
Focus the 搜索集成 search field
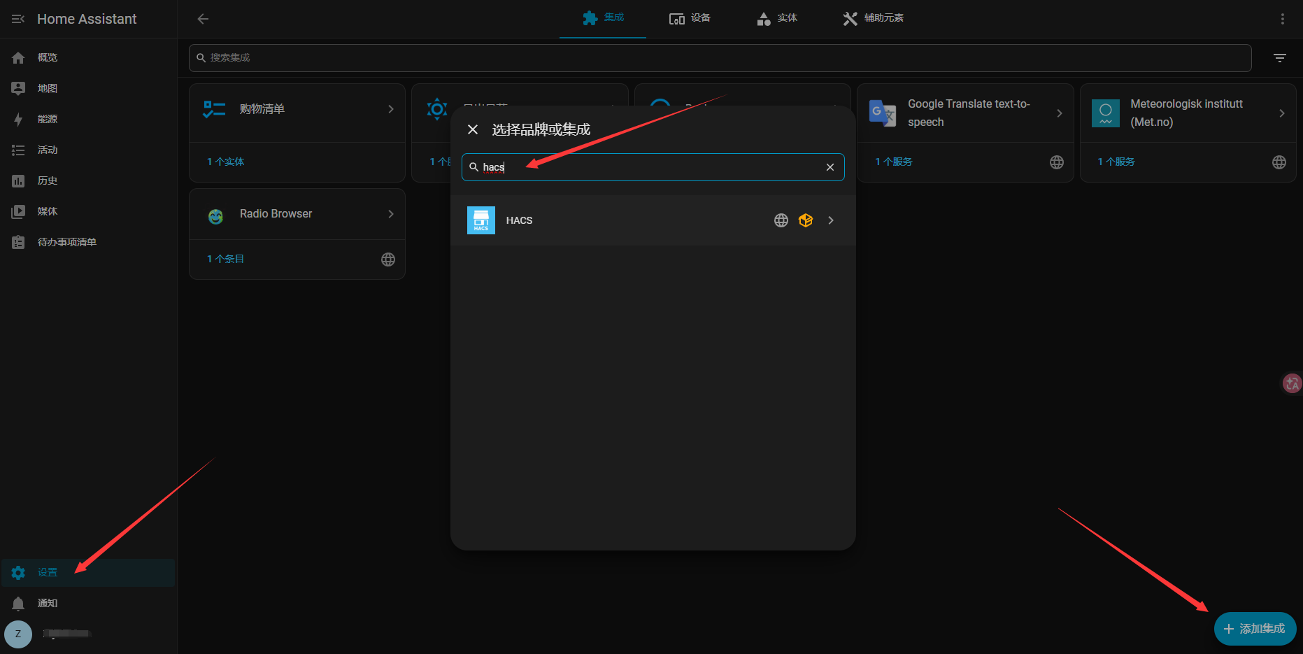click(720, 57)
